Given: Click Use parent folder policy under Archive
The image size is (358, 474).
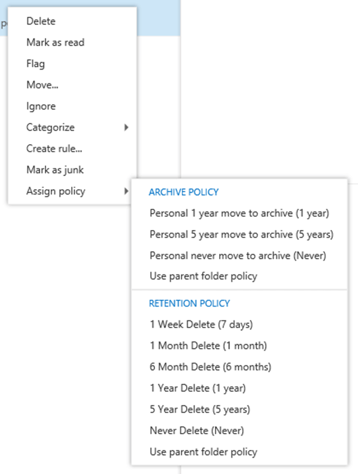Looking at the screenshot, I should (203, 276).
